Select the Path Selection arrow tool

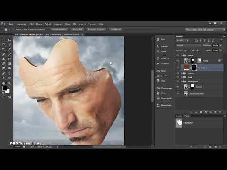(x=3, y=78)
